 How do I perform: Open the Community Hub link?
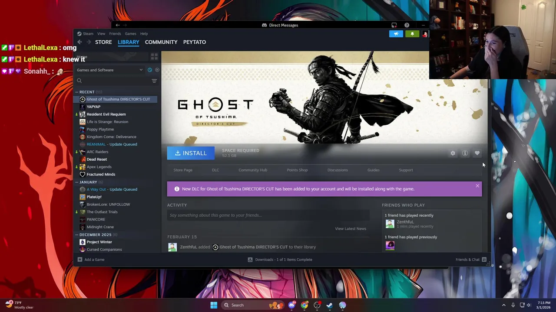coord(253,170)
